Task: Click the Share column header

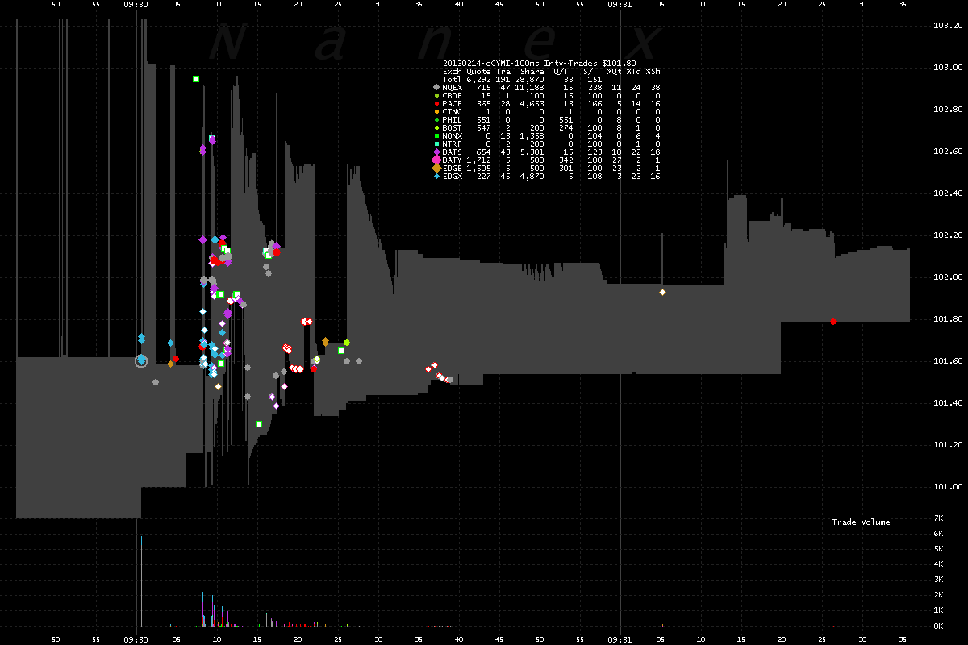Action: pos(532,71)
